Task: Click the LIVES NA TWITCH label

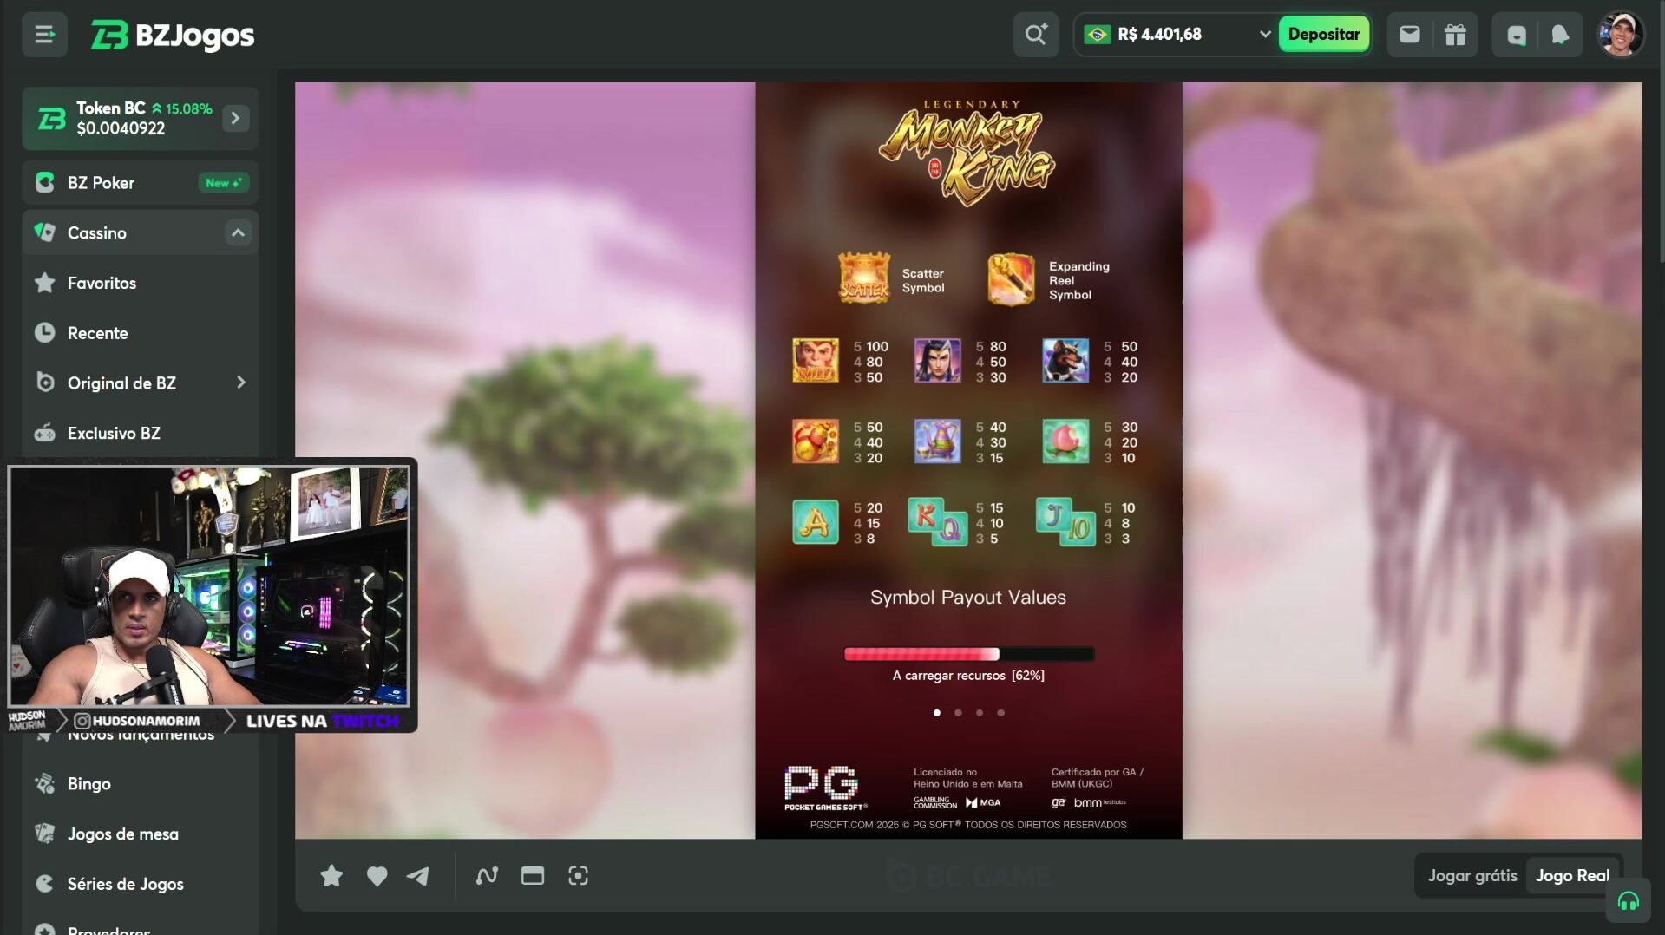Action: coord(322,721)
